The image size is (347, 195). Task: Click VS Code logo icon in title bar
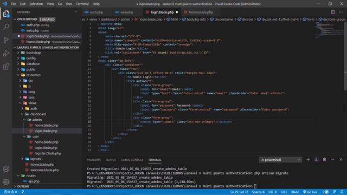coord(5,4)
